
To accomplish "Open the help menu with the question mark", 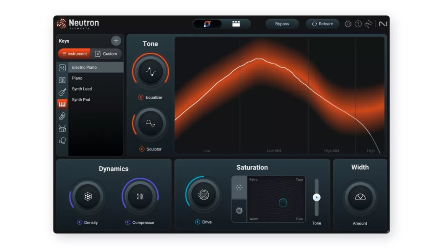I will [358, 24].
